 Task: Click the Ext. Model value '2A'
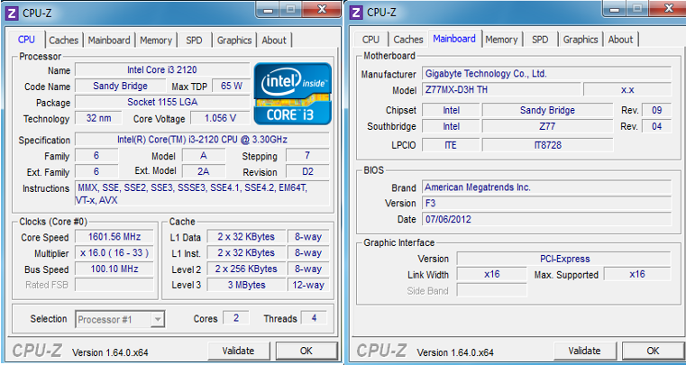(204, 171)
